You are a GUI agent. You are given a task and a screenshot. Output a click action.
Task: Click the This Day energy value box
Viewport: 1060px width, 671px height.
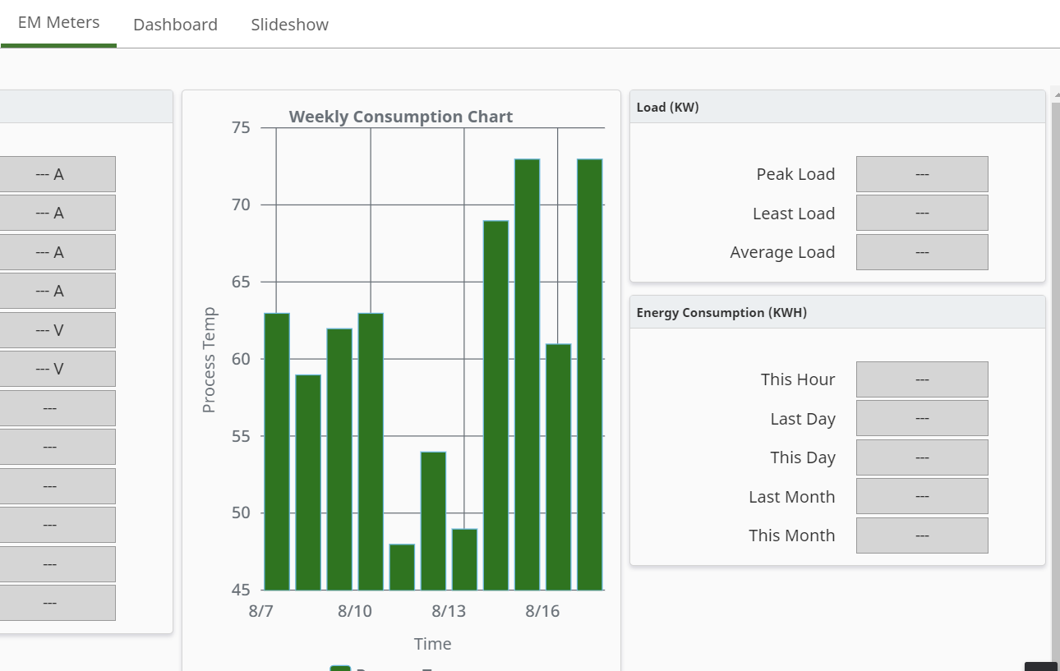922,457
